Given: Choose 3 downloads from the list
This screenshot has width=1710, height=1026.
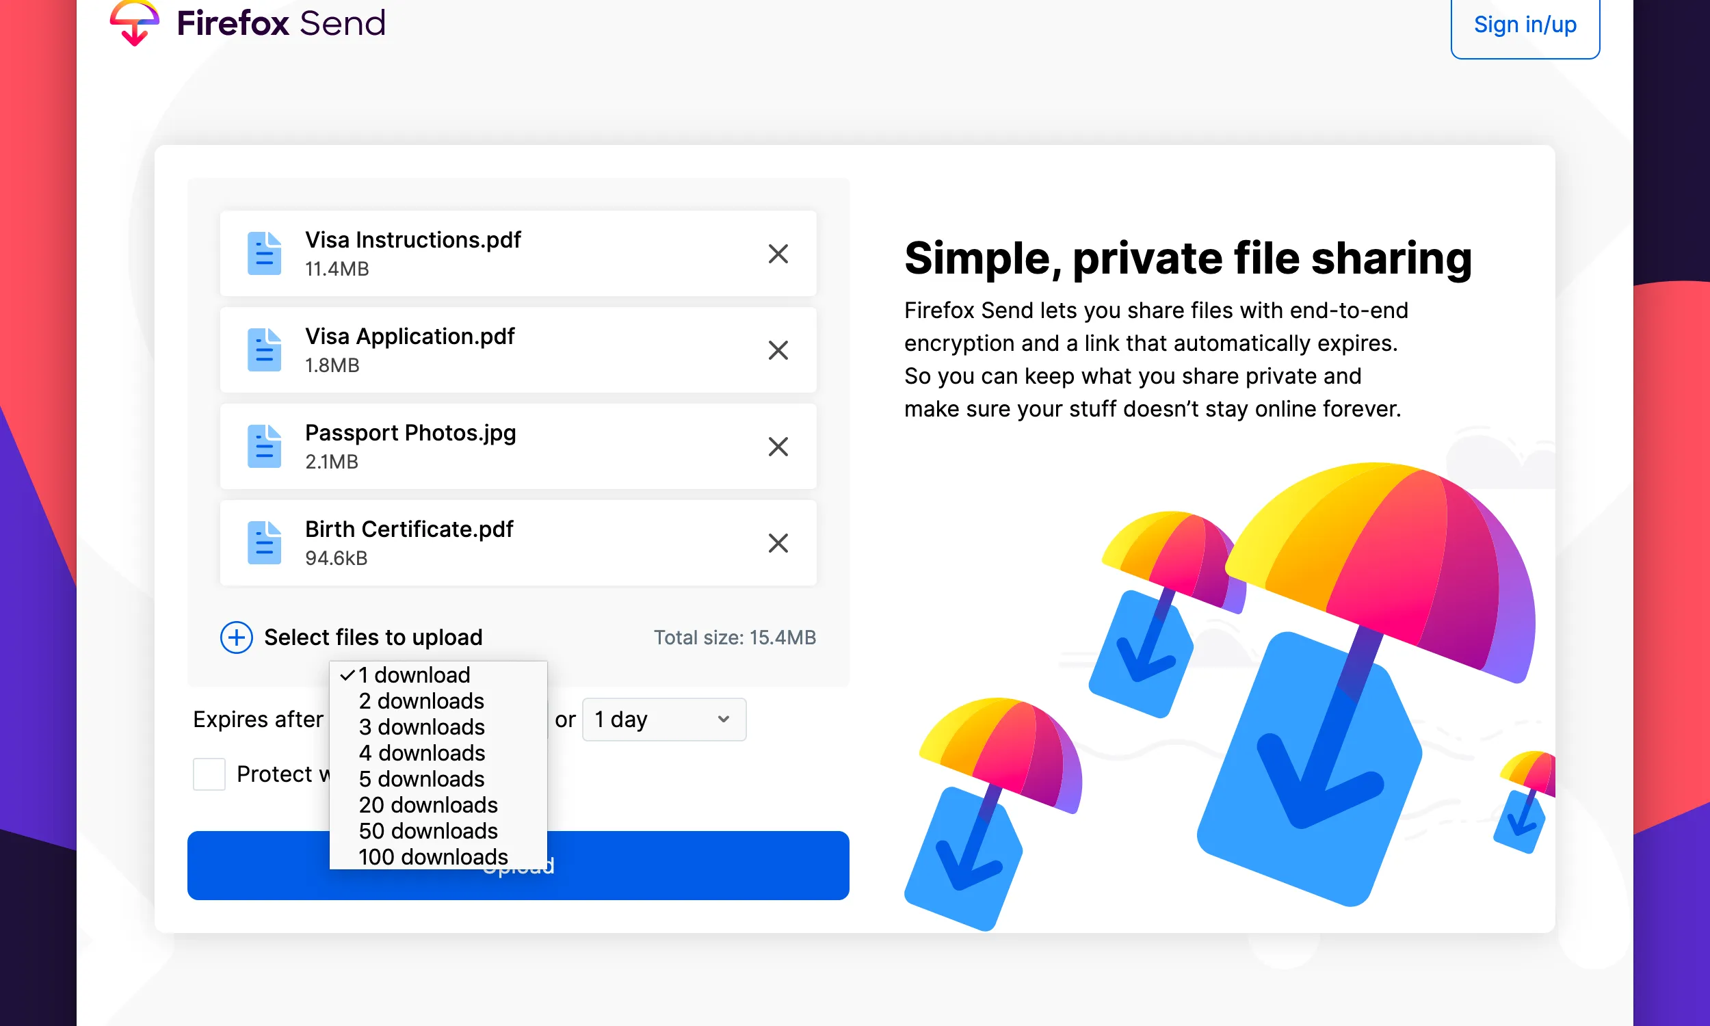Looking at the screenshot, I should (438, 726).
